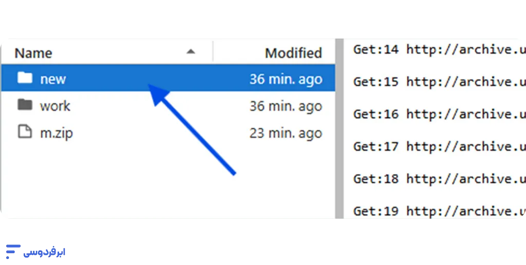The height and width of the screenshot is (265, 526).
Task: Click the m.zip file icon
Action: tap(24, 132)
